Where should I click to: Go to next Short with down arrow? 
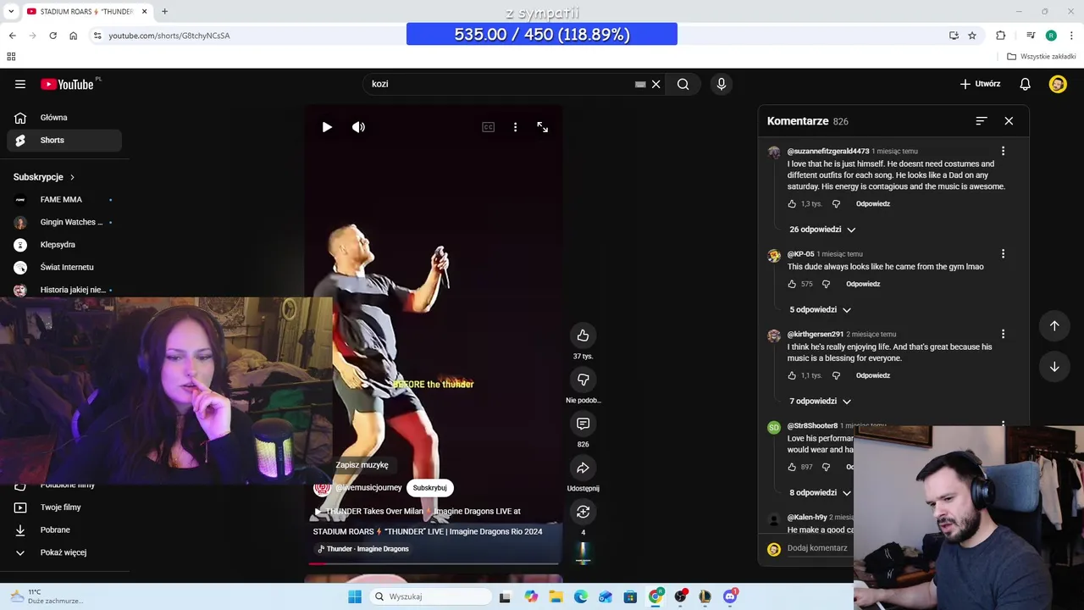(x=1054, y=367)
